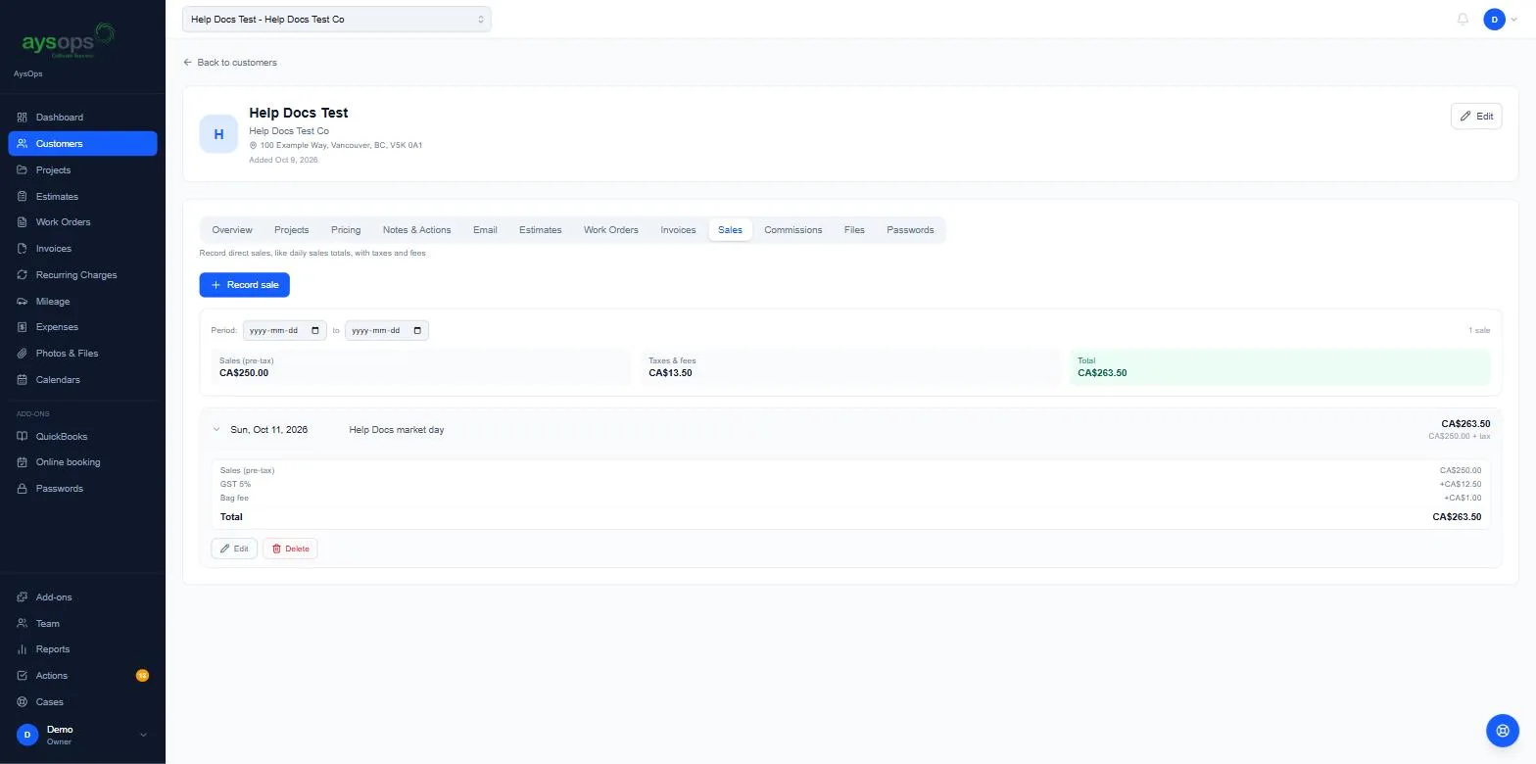Open QuickBooks add-on book icon
The image size is (1536, 764).
pos(23,437)
